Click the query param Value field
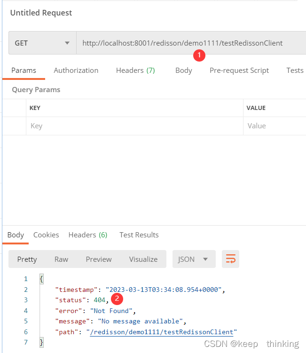Screen dimensions: 306x353 pos(275,126)
